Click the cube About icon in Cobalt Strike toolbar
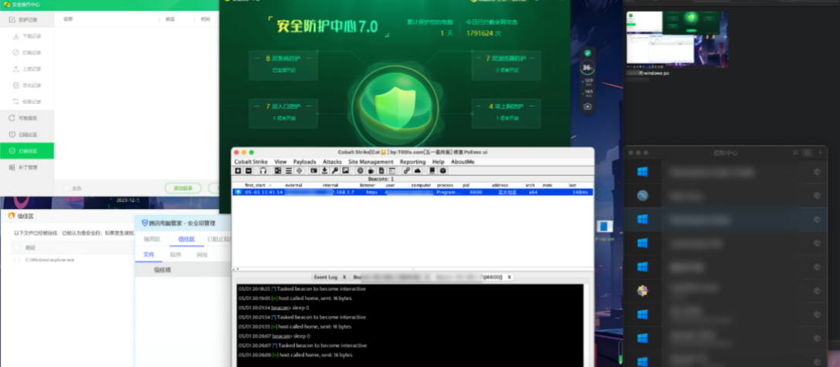 (x=443, y=170)
